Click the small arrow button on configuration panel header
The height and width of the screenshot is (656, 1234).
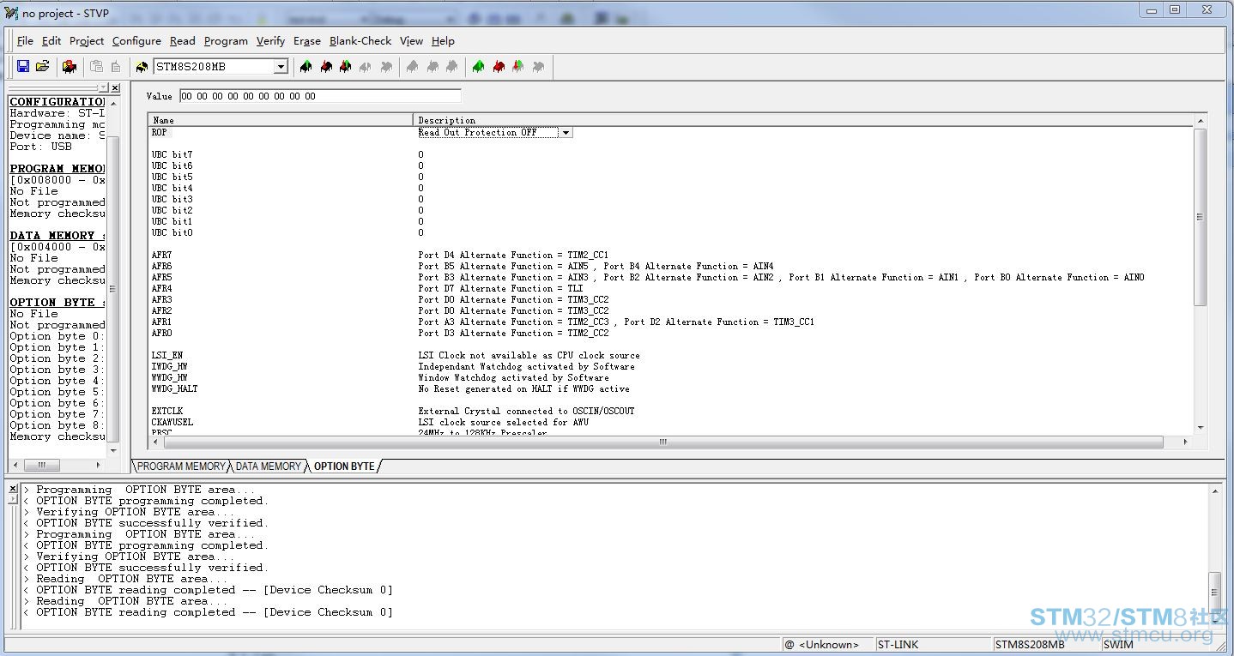[x=103, y=88]
